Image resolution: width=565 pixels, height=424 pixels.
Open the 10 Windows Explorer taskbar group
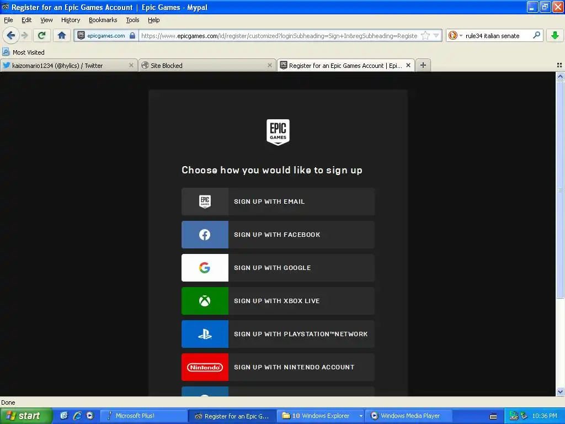point(322,416)
